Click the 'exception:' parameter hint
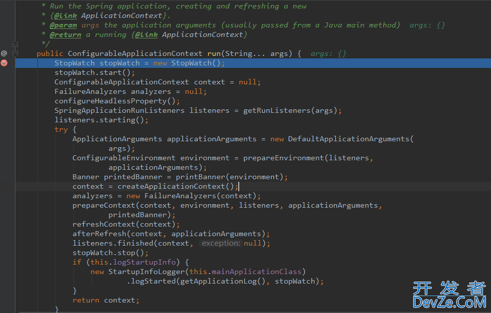 (221, 243)
